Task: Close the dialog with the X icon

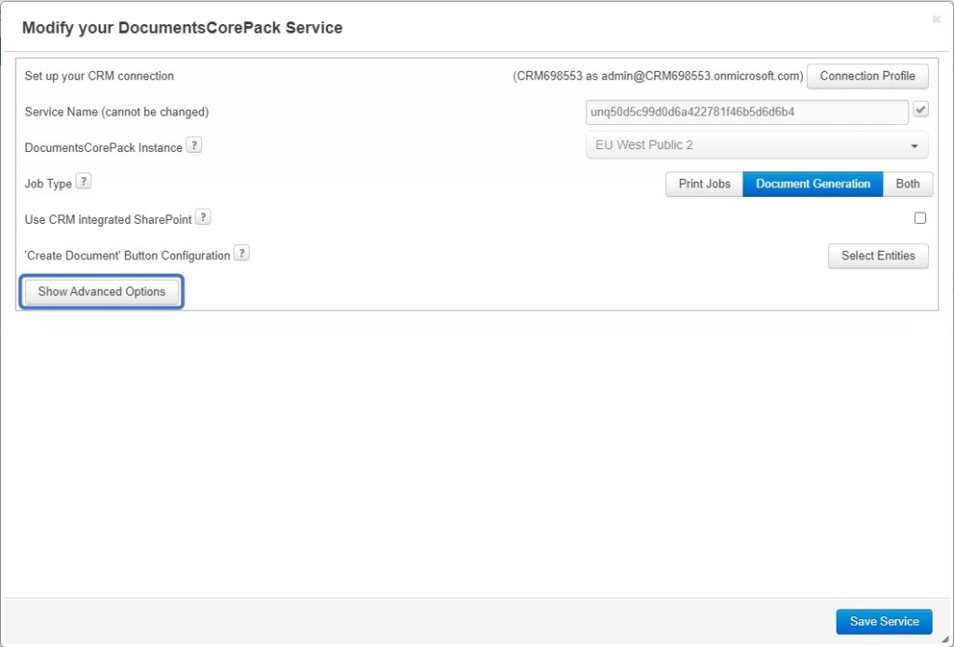Action: [935, 20]
